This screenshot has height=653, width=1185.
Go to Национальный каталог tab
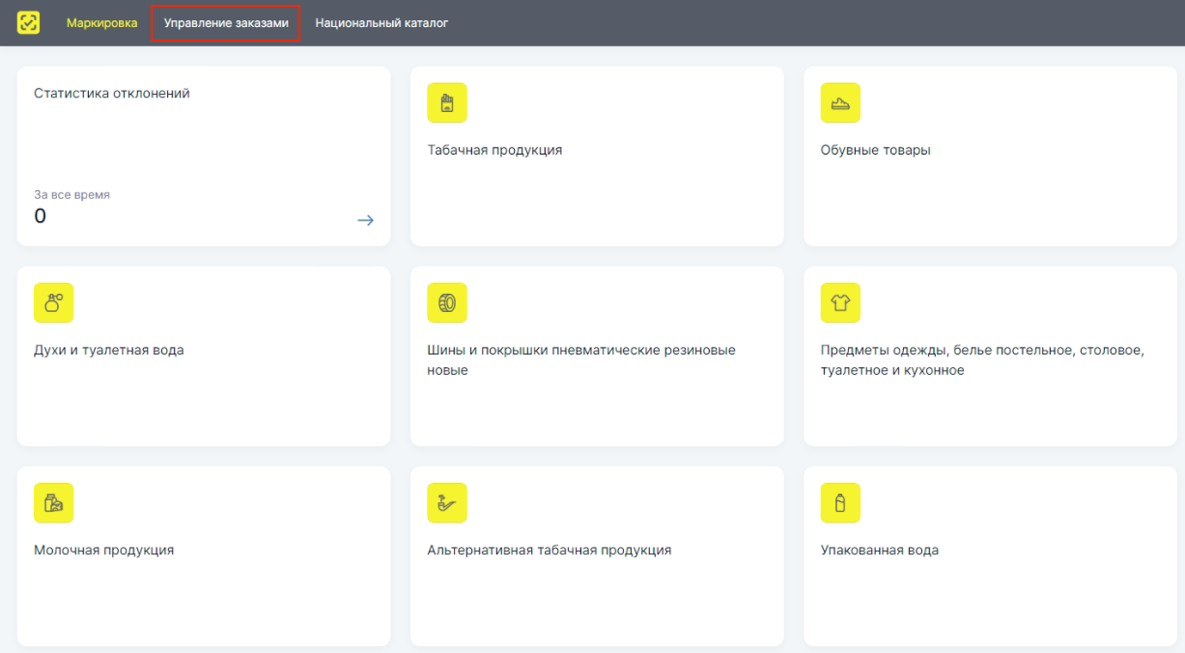click(381, 22)
